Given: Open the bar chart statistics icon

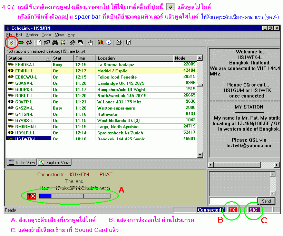Looking at the screenshot, I should pyautogui.click(x=100, y=43).
